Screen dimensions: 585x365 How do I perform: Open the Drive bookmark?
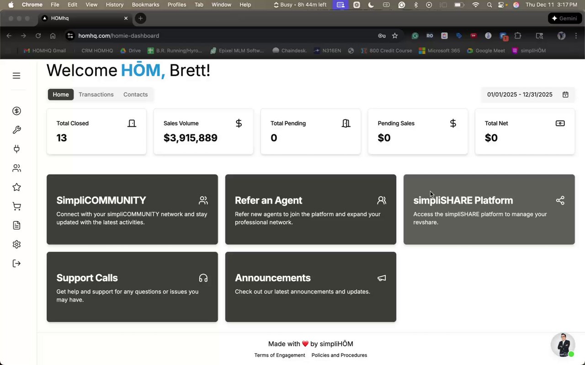(130, 51)
